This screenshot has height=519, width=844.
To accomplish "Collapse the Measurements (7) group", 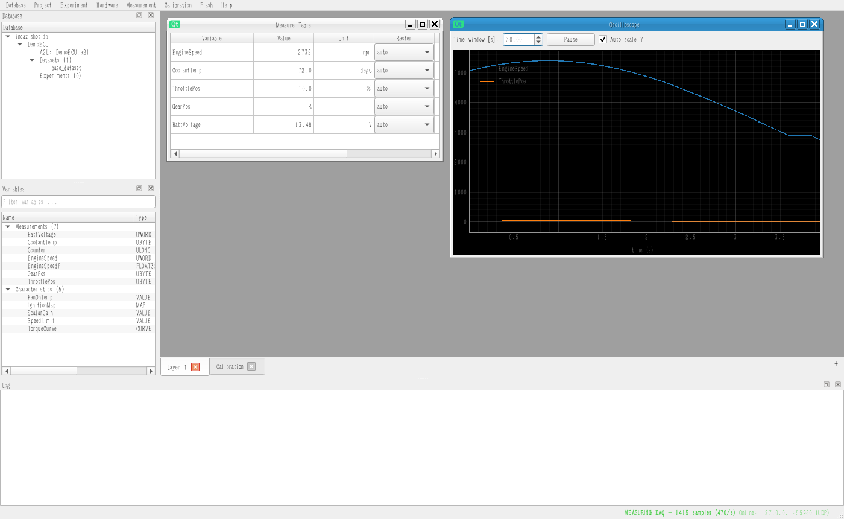I will (x=8, y=227).
